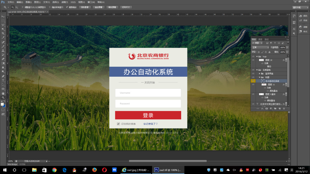Open the layer blend mode dropdown

pos(260,47)
